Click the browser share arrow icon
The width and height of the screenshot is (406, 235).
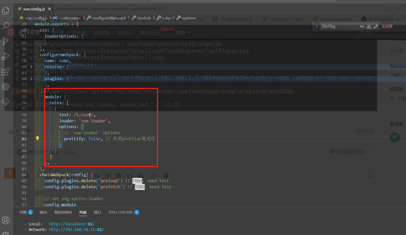[387, 9]
